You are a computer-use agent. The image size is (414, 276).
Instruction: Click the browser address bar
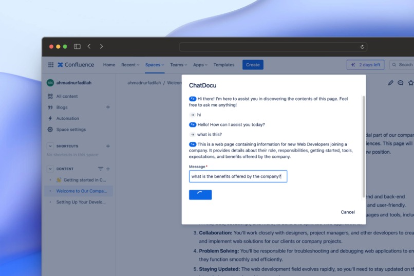click(273, 47)
